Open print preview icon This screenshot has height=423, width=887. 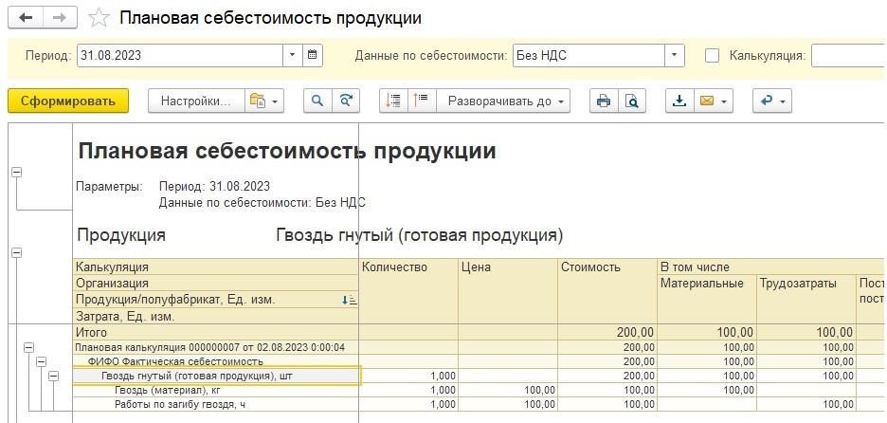click(x=629, y=101)
